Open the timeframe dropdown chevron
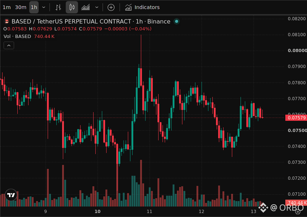 [44, 8]
